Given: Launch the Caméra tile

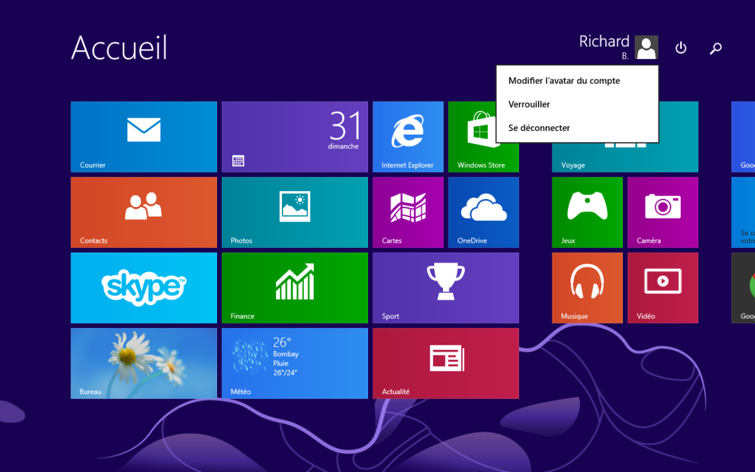Looking at the screenshot, I should click(663, 212).
